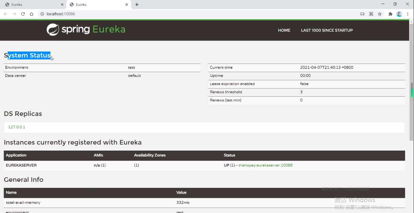
Task: Click the 'default' data center value
Action: (x=134, y=76)
